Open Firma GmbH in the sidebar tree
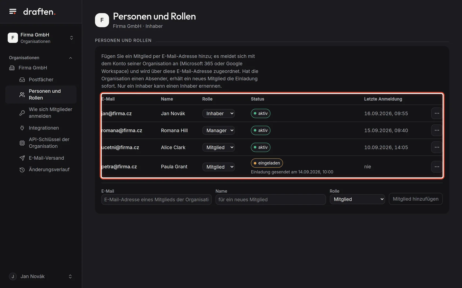The image size is (462, 288). 33,68
